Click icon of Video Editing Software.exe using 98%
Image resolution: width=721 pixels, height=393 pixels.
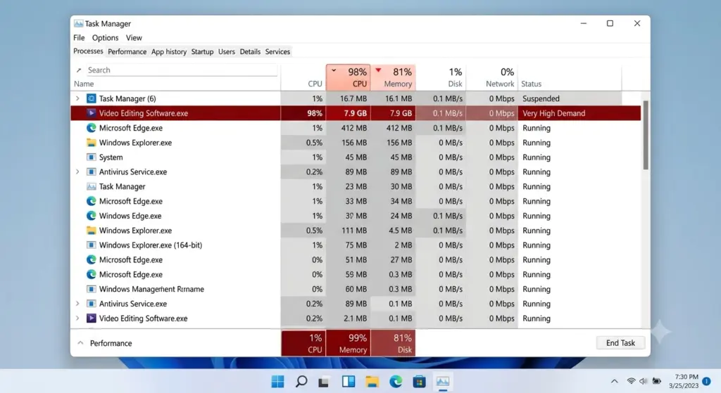point(91,113)
